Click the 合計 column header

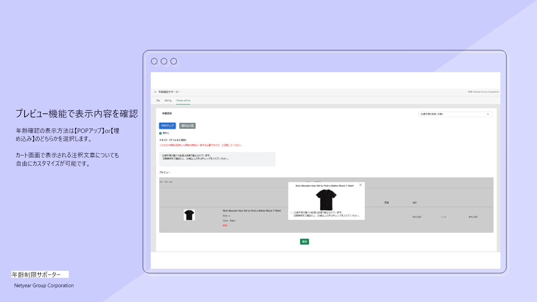pos(415,203)
